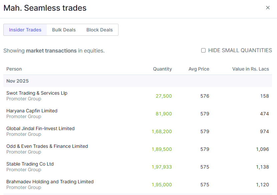Click the 27,500 quantity value
The width and height of the screenshot is (277, 195).
coord(164,96)
